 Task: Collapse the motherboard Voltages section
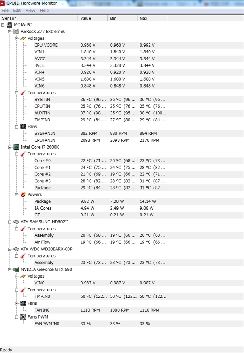(x=17, y=38)
